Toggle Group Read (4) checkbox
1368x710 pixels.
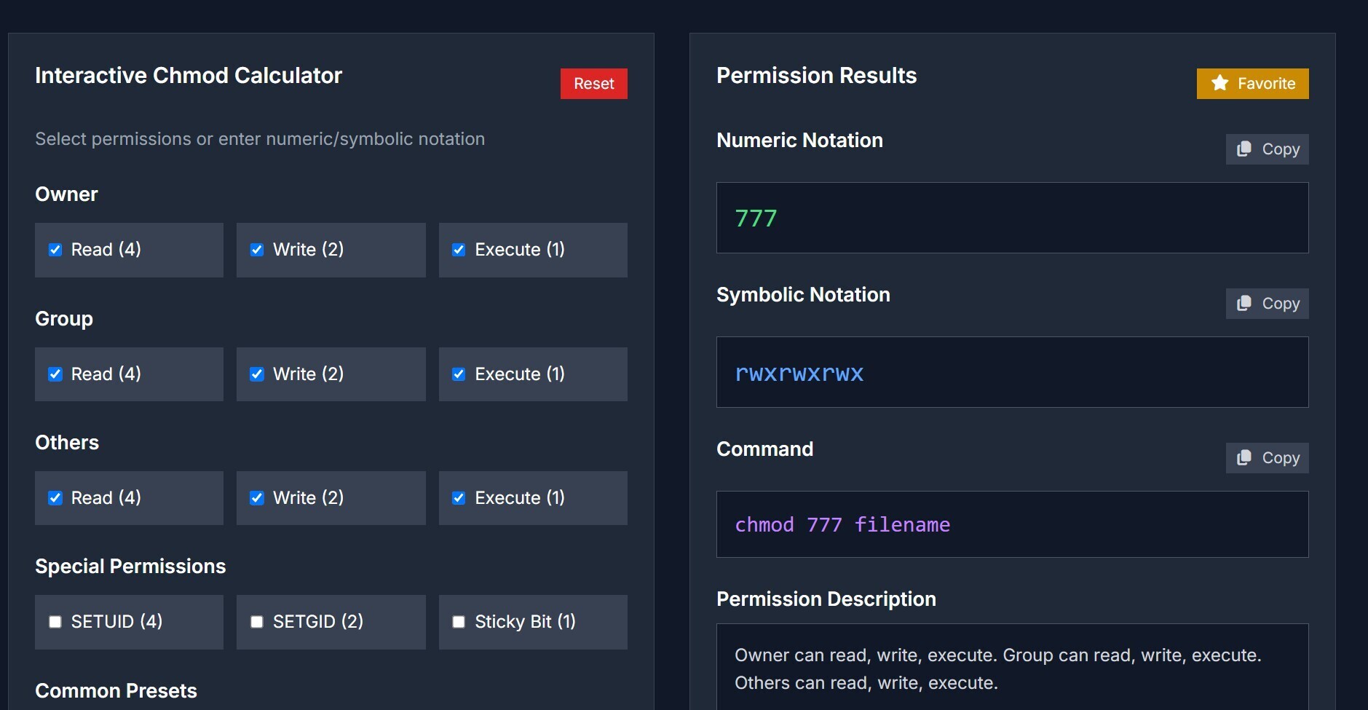[55, 374]
